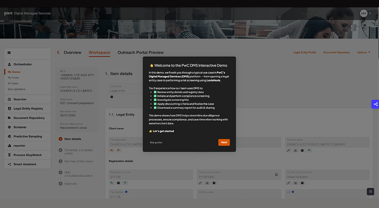This screenshot has height=208, width=379.
Task: Click the hierarchy icon under Date of incorporation
Action: [207, 183]
